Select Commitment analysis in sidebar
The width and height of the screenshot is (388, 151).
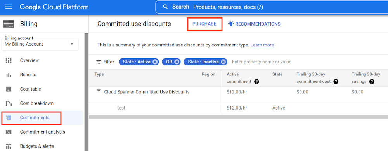point(42,132)
